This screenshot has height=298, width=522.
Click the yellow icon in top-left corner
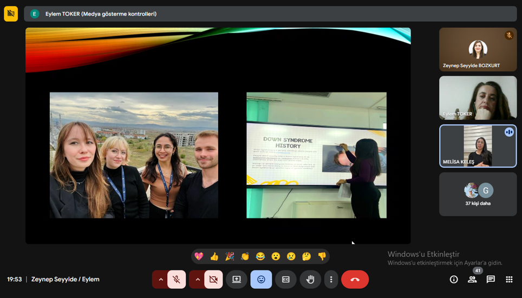[x=11, y=14]
